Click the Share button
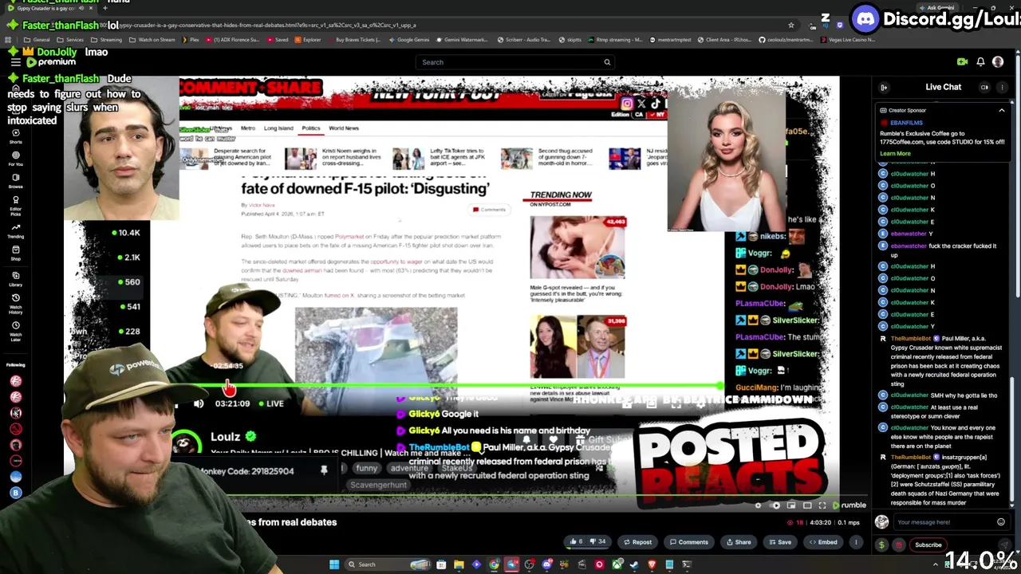The image size is (1021, 574). coord(738,542)
